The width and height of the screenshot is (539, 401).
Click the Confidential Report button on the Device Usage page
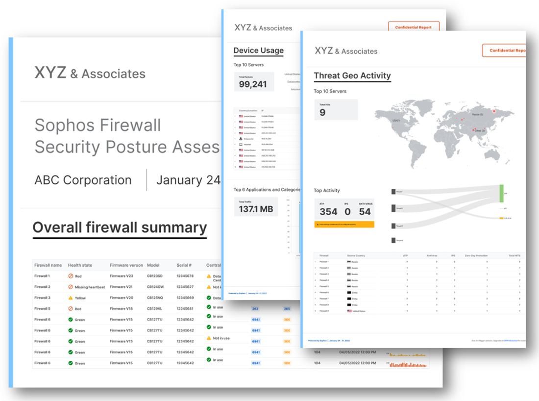[414, 27]
